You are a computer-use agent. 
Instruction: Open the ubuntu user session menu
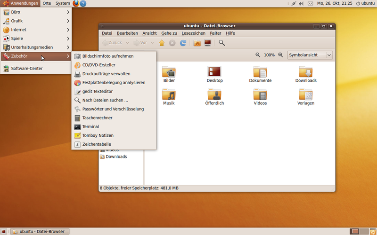365,3
